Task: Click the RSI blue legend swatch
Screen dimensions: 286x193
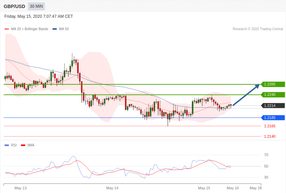Action: [7, 145]
